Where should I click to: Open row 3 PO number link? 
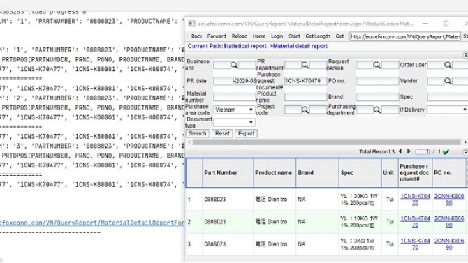point(449,244)
